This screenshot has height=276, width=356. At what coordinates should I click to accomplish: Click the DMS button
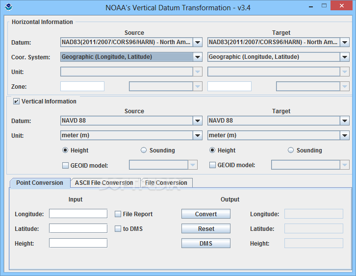(x=205, y=243)
